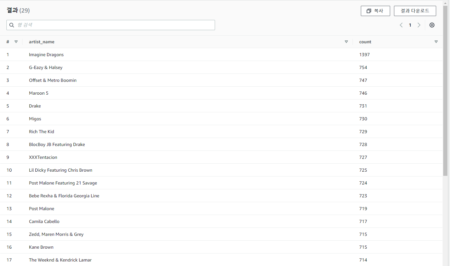Select the Maroon 5 cell
Screen dimensions: 450x266
(x=39, y=93)
